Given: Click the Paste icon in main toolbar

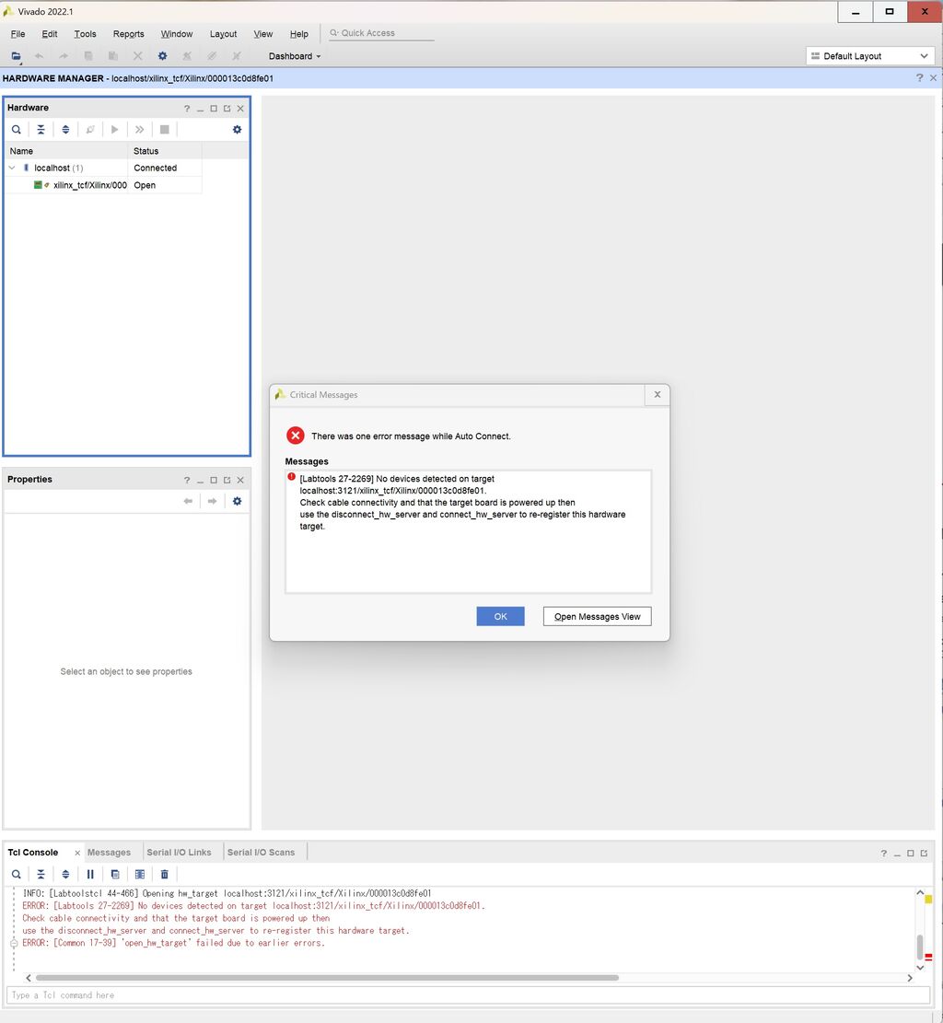Looking at the screenshot, I should click(113, 56).
